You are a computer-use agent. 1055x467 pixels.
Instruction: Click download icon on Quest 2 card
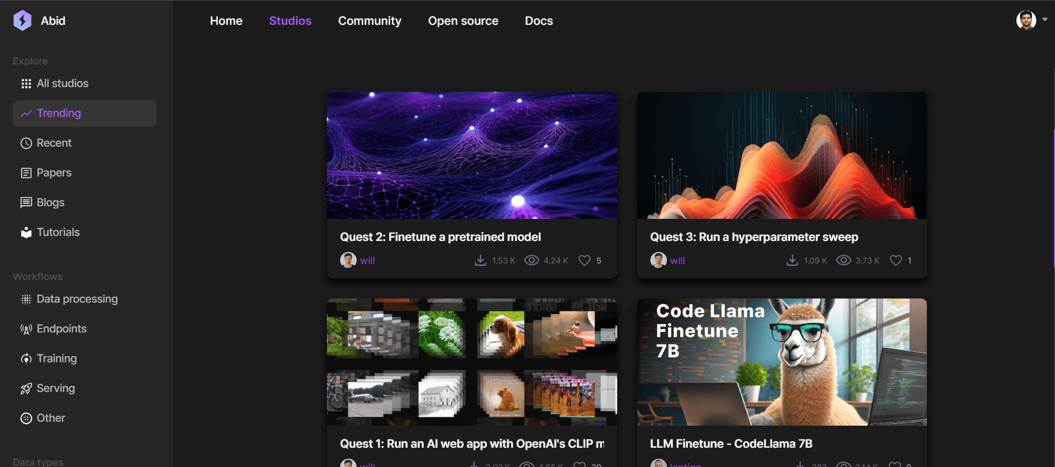point(481,260)
